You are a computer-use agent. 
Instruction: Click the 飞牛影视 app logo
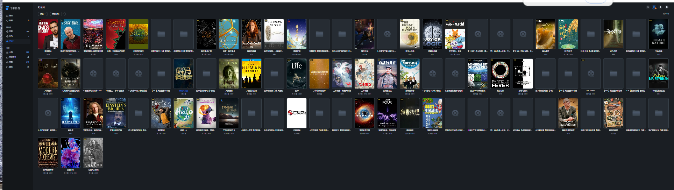pos(13,8)
